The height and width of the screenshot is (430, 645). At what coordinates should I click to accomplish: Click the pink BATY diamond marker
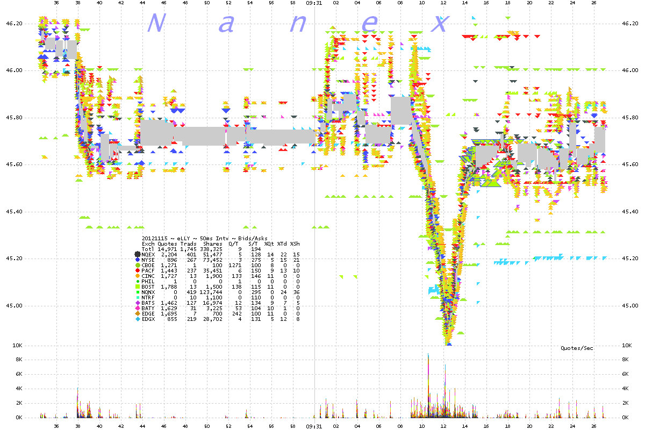[137, 308]
